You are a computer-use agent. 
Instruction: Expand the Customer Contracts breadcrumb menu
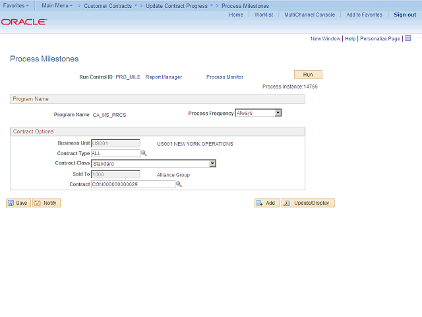click(x=110, y=5)
